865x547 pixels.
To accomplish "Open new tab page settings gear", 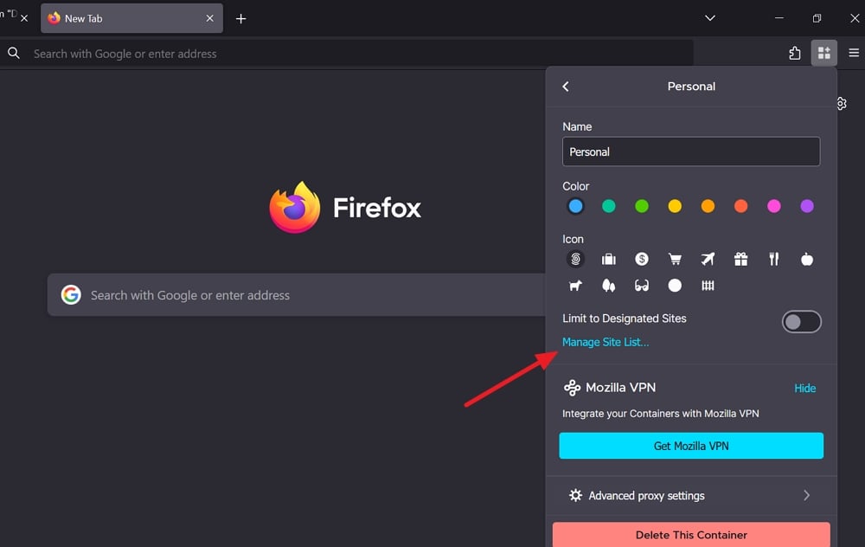I will point(842,103).
